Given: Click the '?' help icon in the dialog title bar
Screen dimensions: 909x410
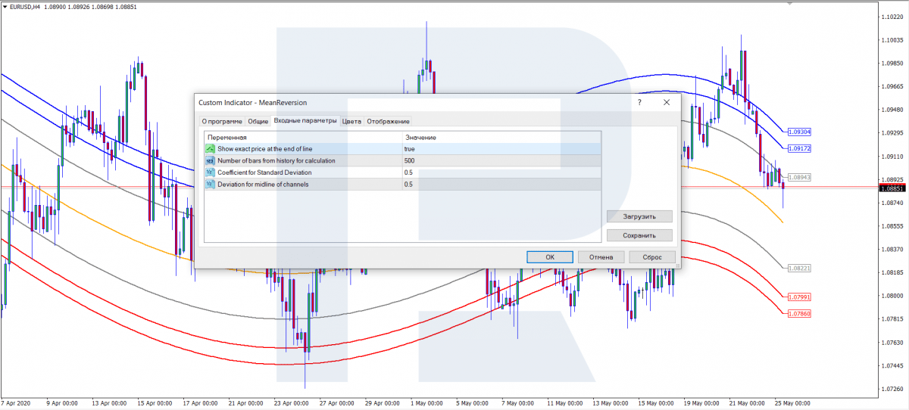Looking at the screenshot, I should point(639,102).
